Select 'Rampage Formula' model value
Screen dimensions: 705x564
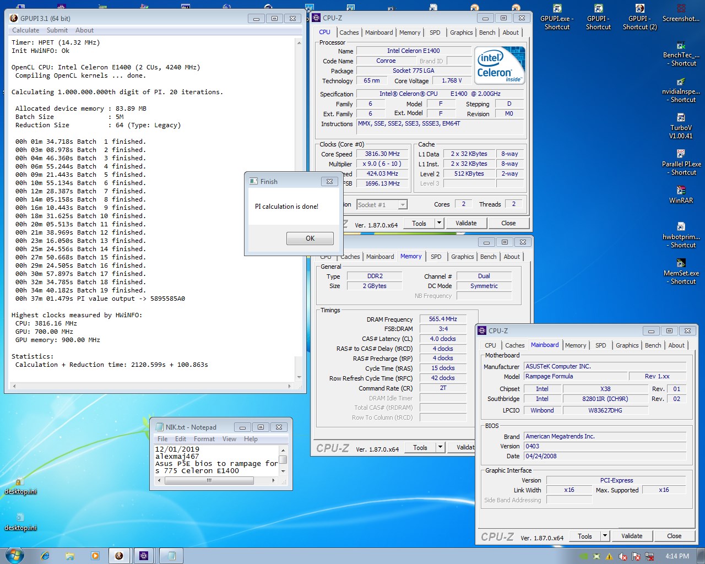pos(575,376)
